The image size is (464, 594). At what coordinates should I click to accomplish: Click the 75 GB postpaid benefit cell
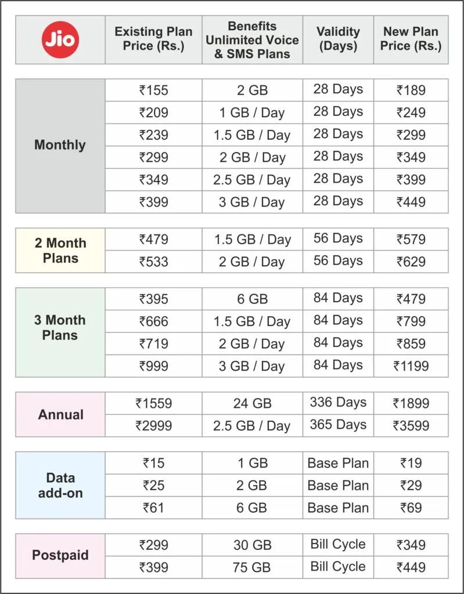252,567
